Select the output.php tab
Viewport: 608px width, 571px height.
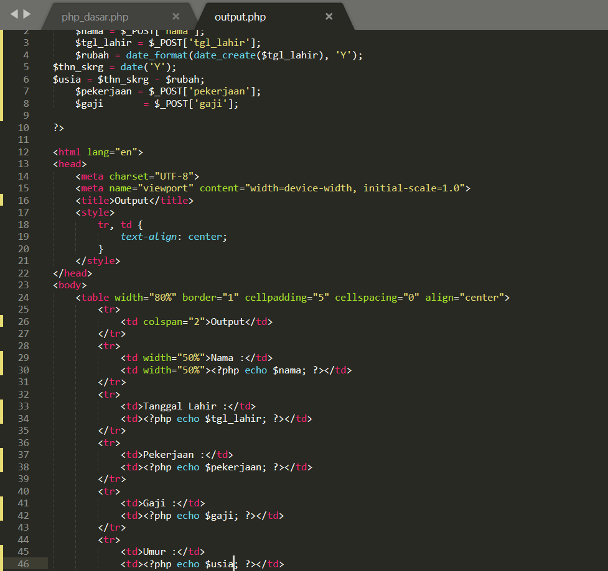click(240, 17)
